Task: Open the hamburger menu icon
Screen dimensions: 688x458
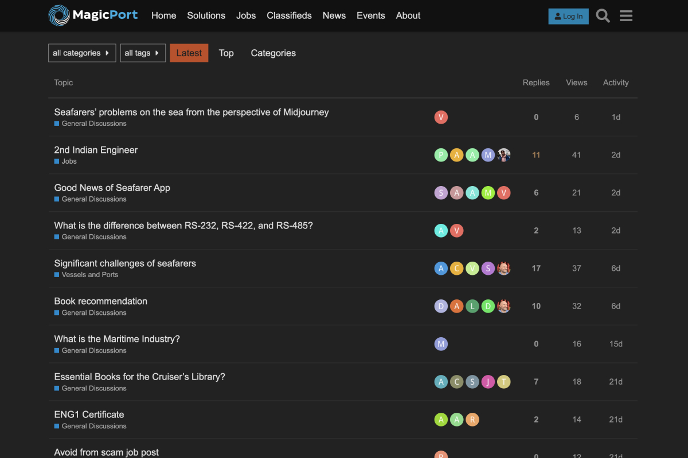Action: pos(626,16)
